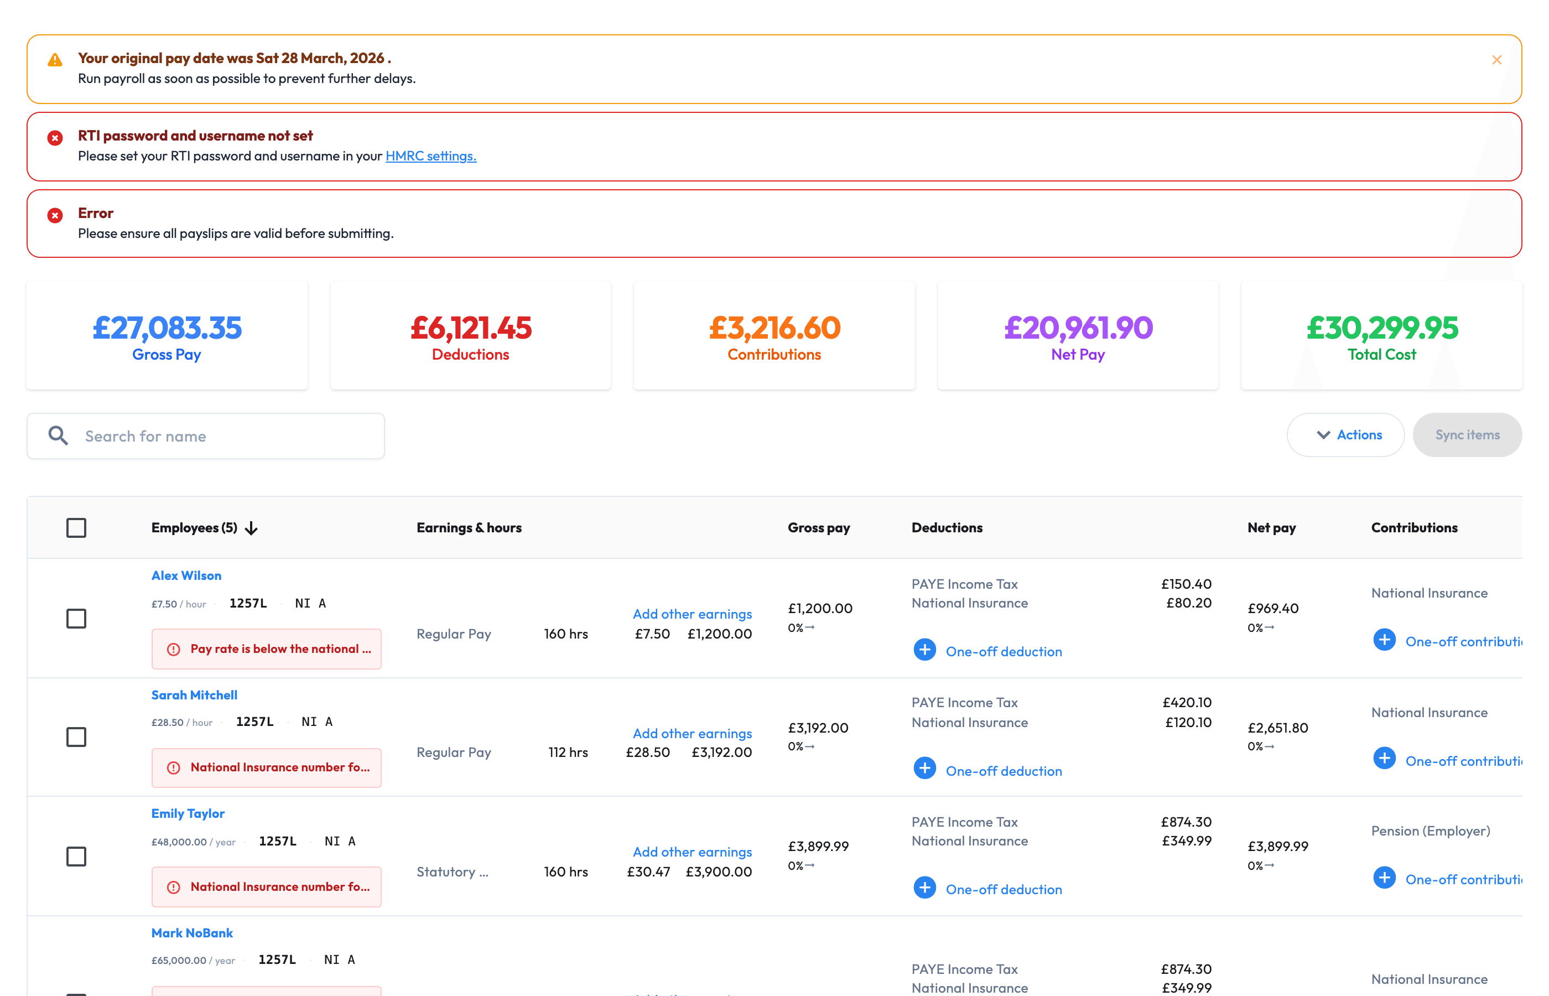
Task: Click the Contributions column header
Action: coord(1414,528)
